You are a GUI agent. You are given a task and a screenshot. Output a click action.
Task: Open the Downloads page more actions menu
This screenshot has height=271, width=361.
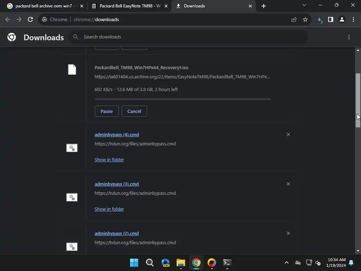(349, 37)
